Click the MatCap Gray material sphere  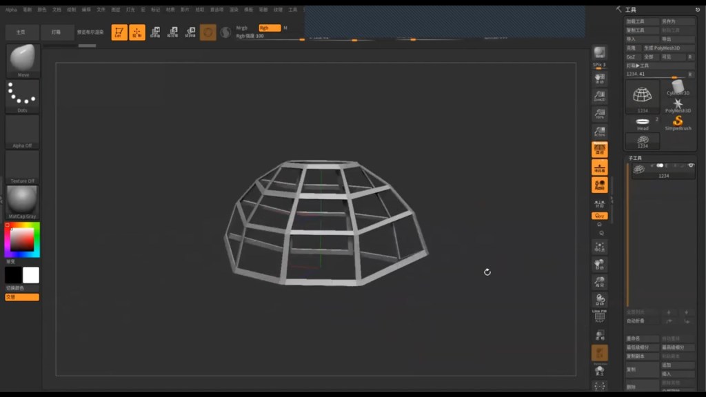22,201
